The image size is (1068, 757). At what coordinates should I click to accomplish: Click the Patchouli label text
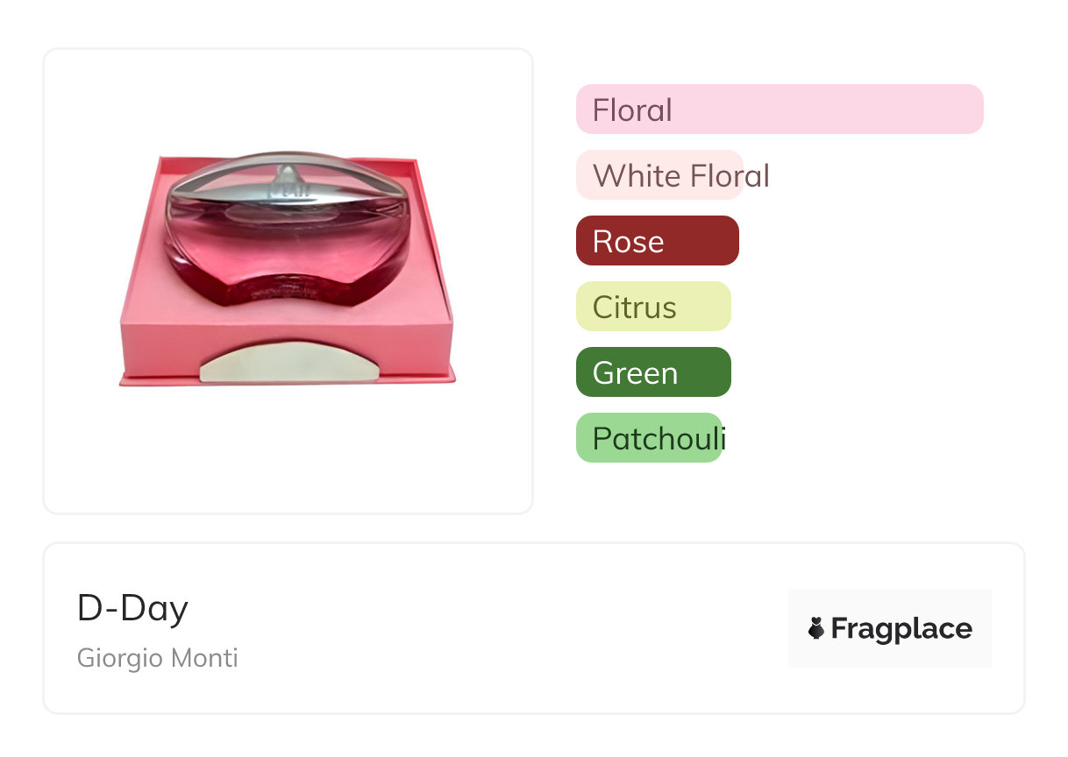pyautogui.click(x=659, y=439)
